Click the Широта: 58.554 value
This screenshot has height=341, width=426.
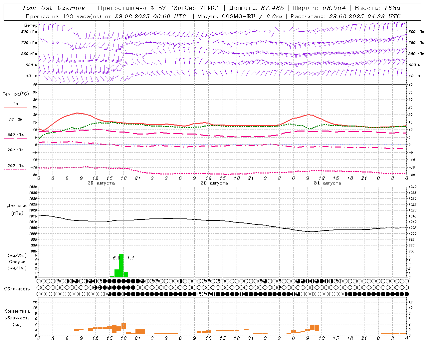[319, 8]
